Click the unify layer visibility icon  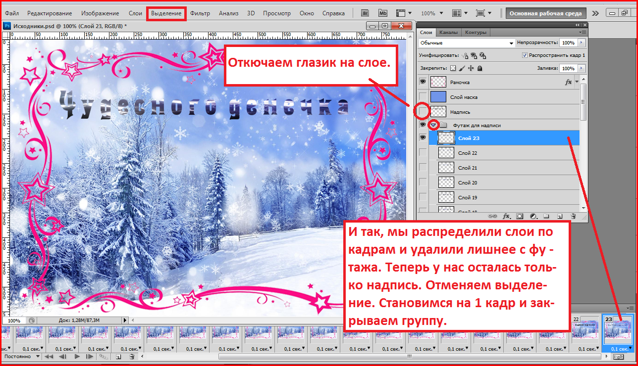tap(474, 55)
